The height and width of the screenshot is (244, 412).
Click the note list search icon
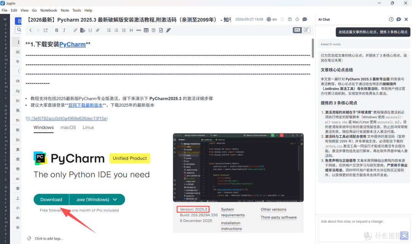[x=19, y=30]
